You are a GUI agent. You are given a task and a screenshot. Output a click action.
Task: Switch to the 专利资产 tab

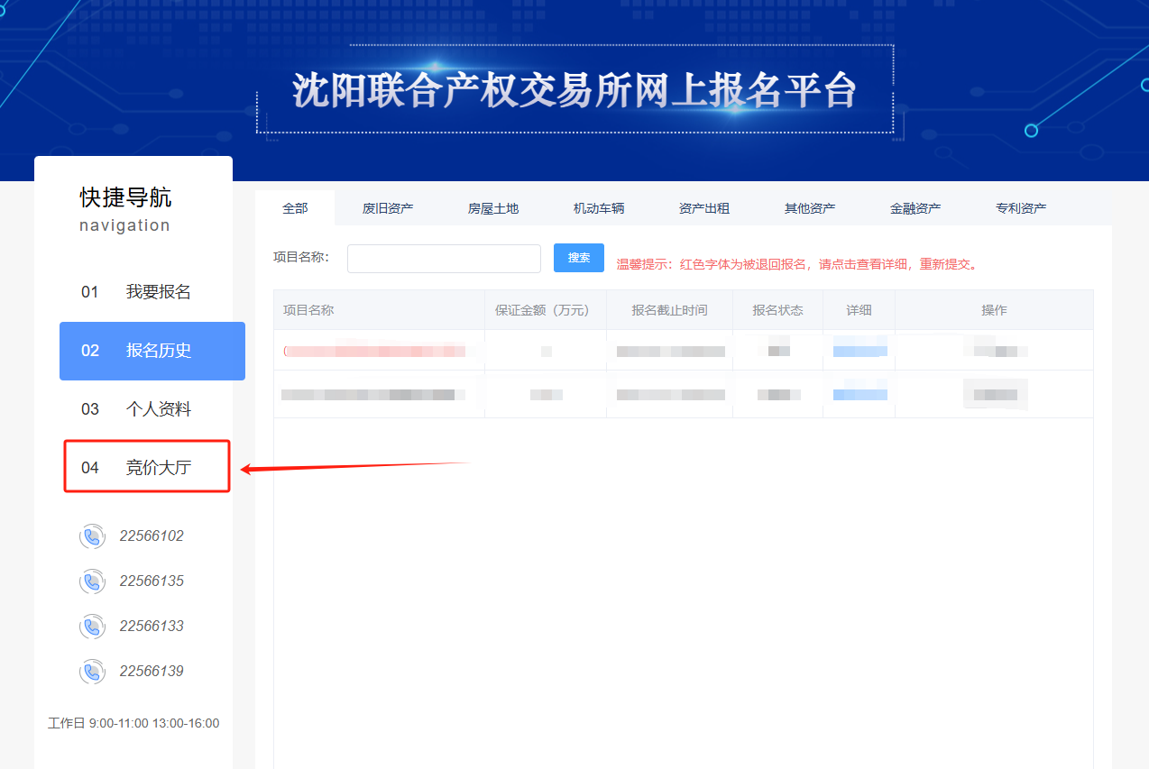[x=1021, y=208]
